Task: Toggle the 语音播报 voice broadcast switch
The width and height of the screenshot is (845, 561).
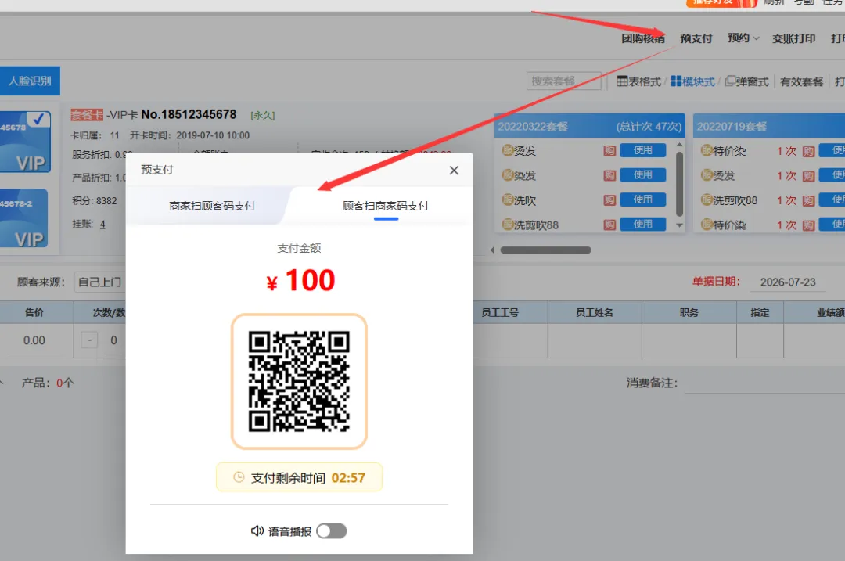Action: pyautogui.click(x=332, y=531)
